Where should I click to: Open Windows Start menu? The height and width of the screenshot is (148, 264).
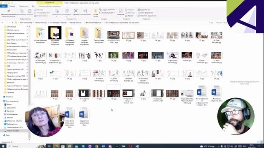(x=3, y=146)
